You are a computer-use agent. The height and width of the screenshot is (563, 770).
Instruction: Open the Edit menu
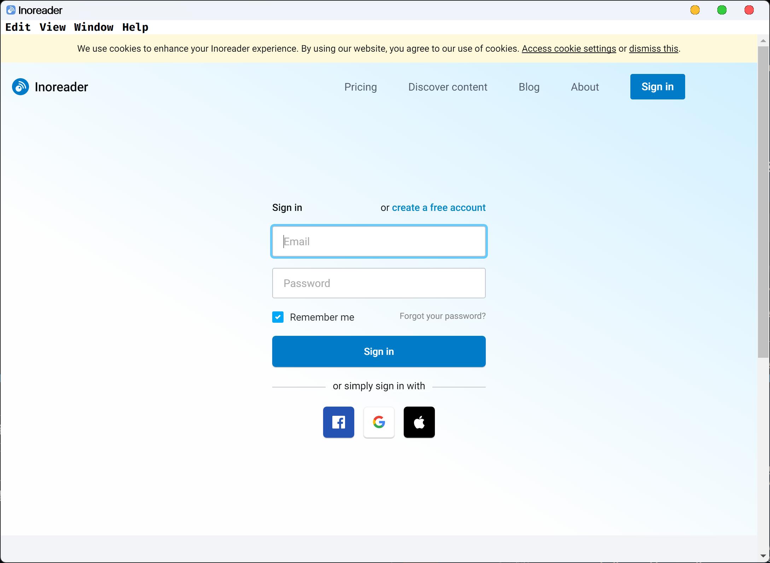tap(18, 27)
